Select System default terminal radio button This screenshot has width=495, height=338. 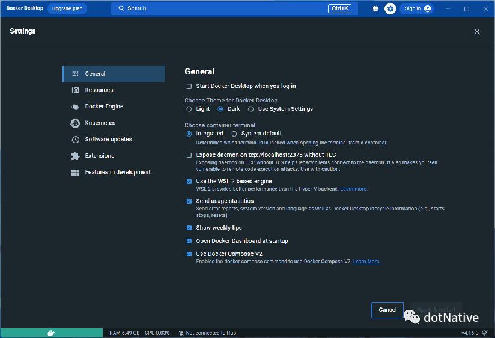pyautogui.click(x=234, y=134)
